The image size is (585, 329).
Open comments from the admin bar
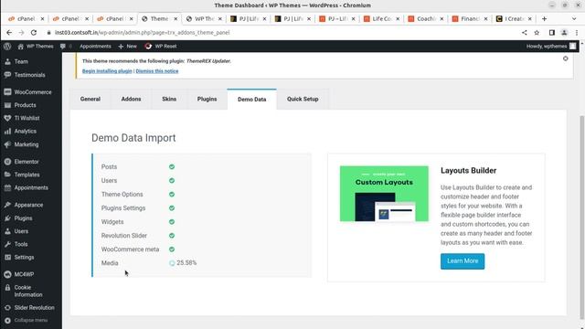pos(66,47)
